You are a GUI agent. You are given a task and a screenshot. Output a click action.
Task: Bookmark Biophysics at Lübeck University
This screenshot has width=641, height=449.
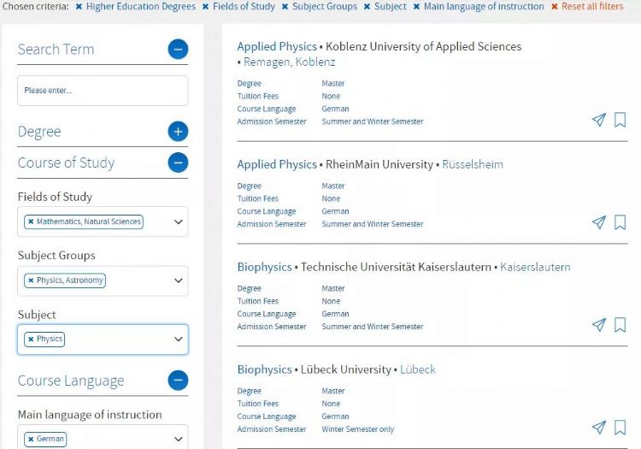click(x=620, y=428)
